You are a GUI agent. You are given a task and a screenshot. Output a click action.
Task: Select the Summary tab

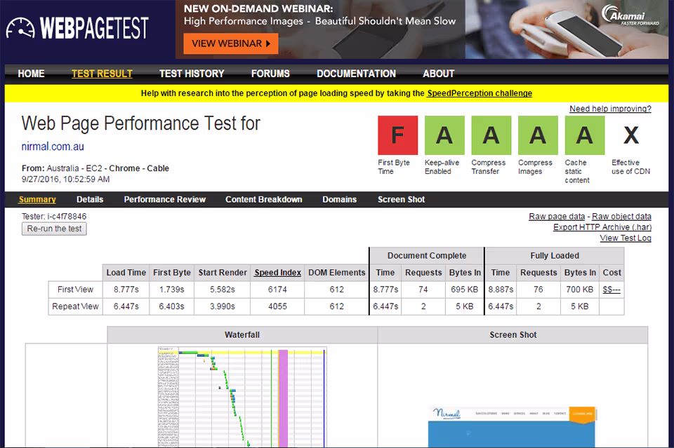37,200
